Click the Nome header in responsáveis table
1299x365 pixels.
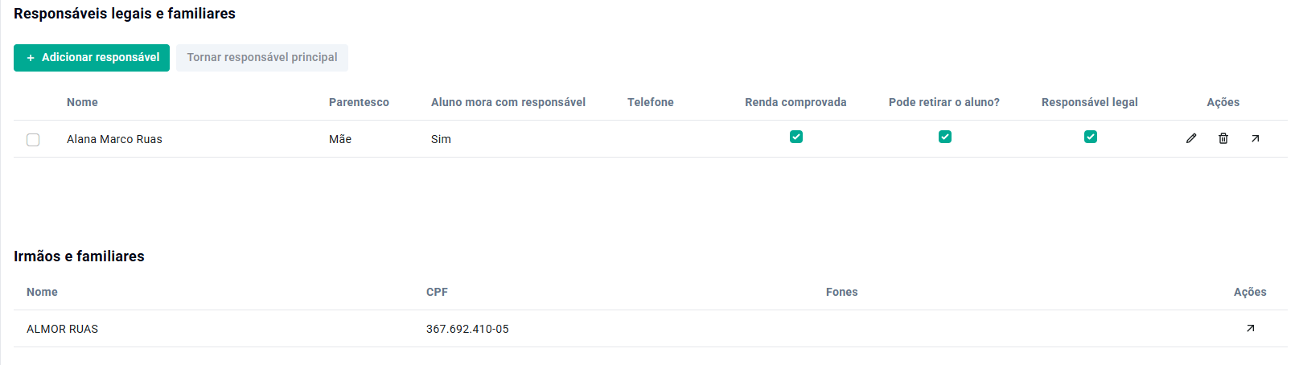coord(82,102)
